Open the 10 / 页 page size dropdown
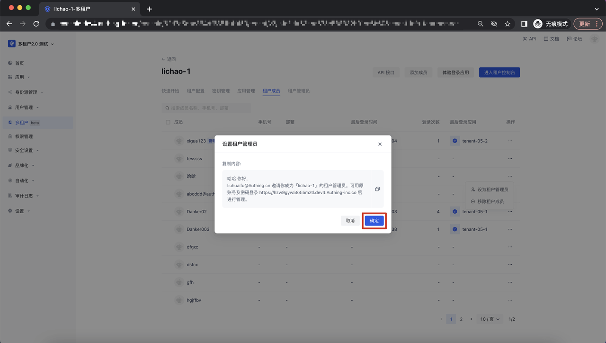The height and width of the screenshot is (343, 606). tap(490, 319)
